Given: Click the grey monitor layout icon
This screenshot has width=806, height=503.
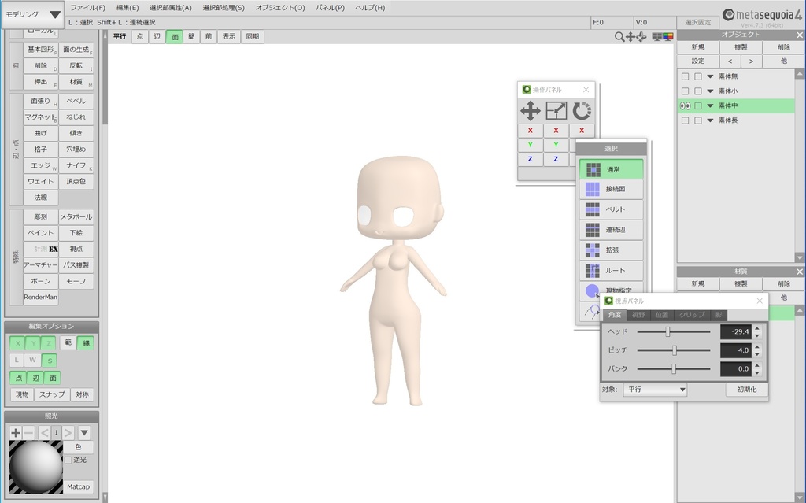Looking at the screenshot, I should (x=657, y=37).
